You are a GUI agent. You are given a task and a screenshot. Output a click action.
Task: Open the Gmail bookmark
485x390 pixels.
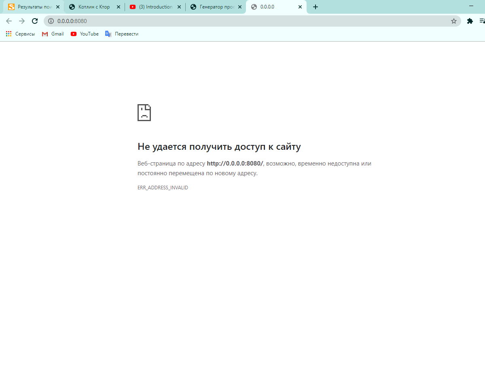point(53,34)
